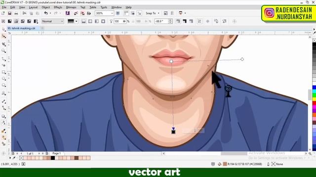Select Bitmap pattern transparency type
316x177 pixels.
click(29, 21)
